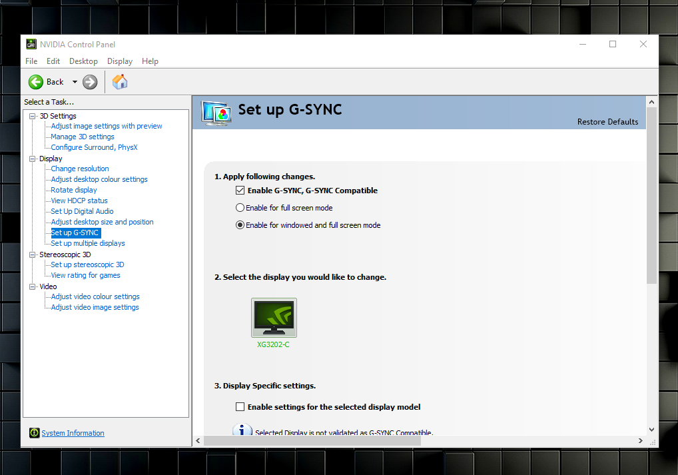Click the Stereoscopic 3D category label
The width and height of the screenshot is (678, 475).
point(65,254)
